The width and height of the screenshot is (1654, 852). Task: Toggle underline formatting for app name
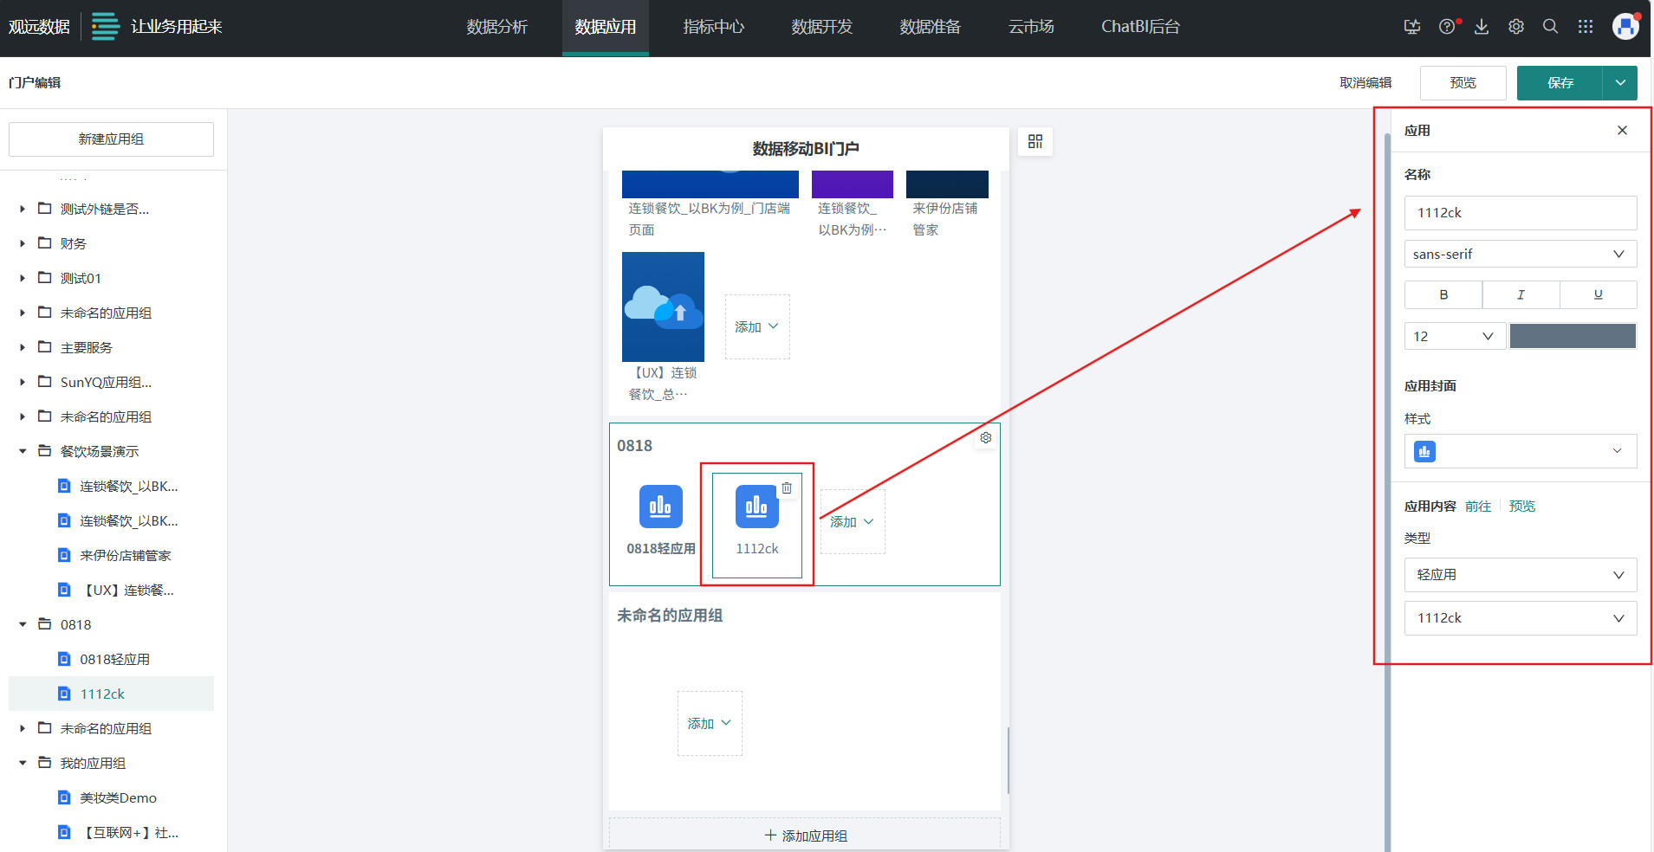[1598, 294]
